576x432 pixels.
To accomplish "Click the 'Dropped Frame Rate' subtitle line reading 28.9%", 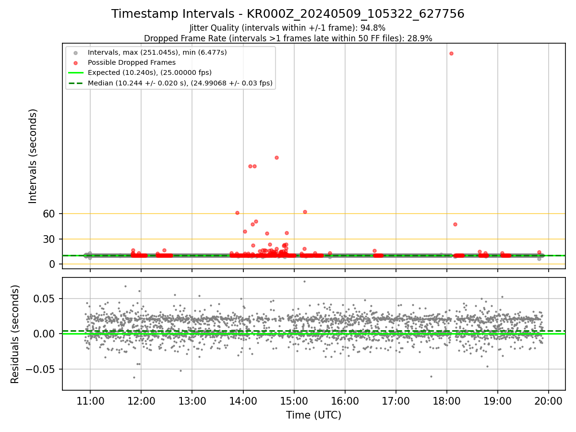I will 288,38.
